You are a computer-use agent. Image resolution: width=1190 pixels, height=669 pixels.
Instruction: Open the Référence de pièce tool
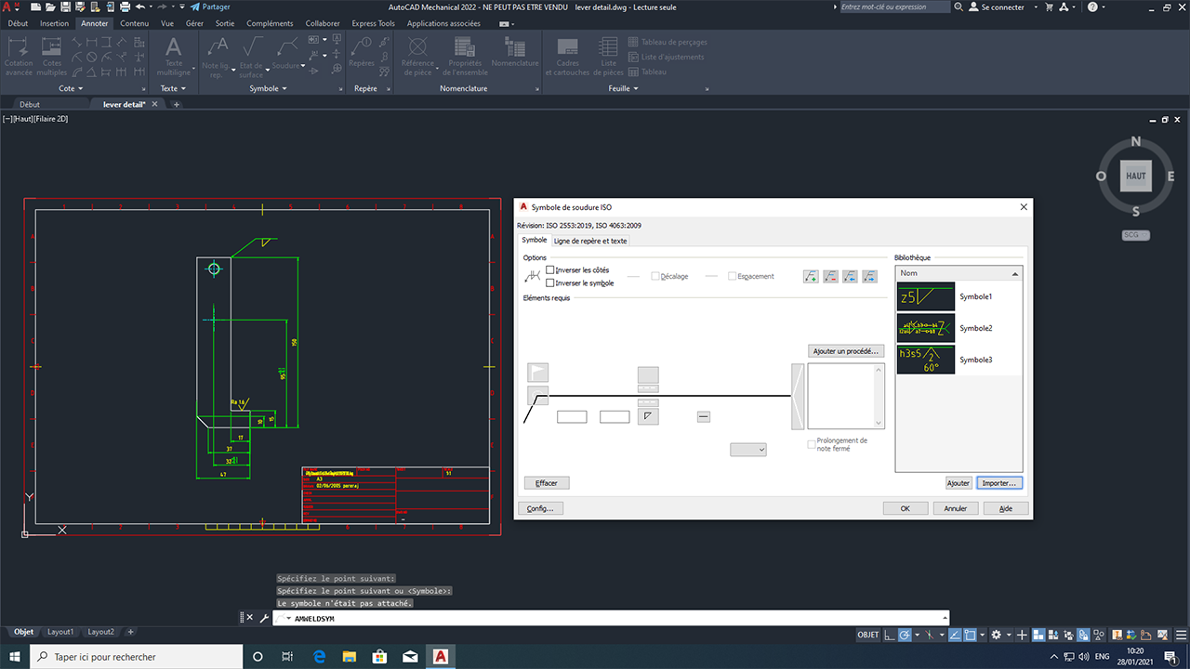point(417,56)
